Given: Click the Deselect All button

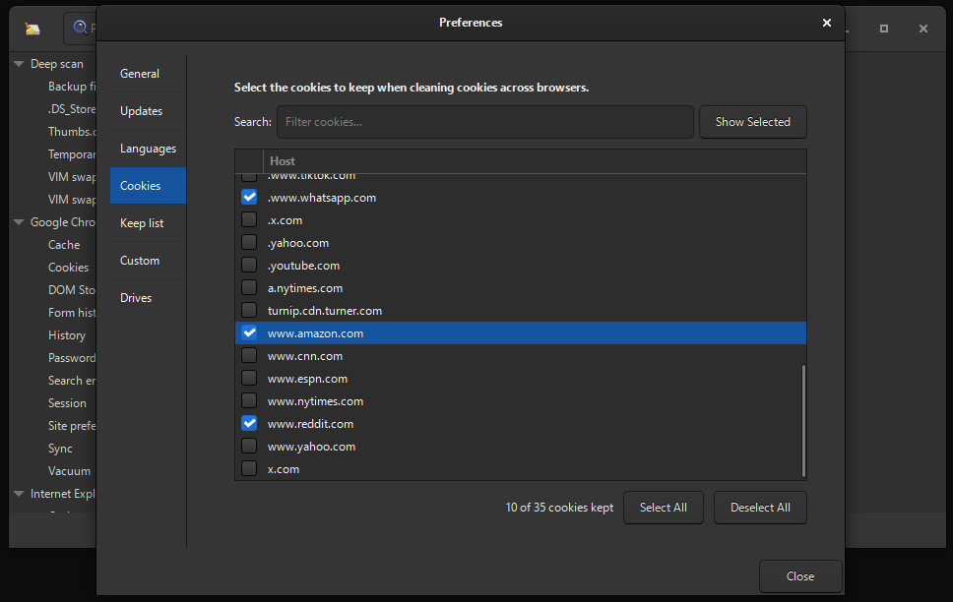Looking at the screenshot, I should pyautogui.click(x=759, y=508).
